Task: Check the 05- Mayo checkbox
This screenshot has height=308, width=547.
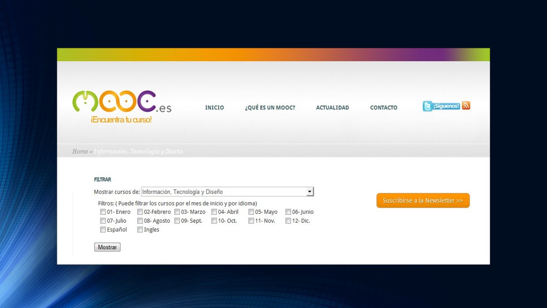Action: (251, 212)
